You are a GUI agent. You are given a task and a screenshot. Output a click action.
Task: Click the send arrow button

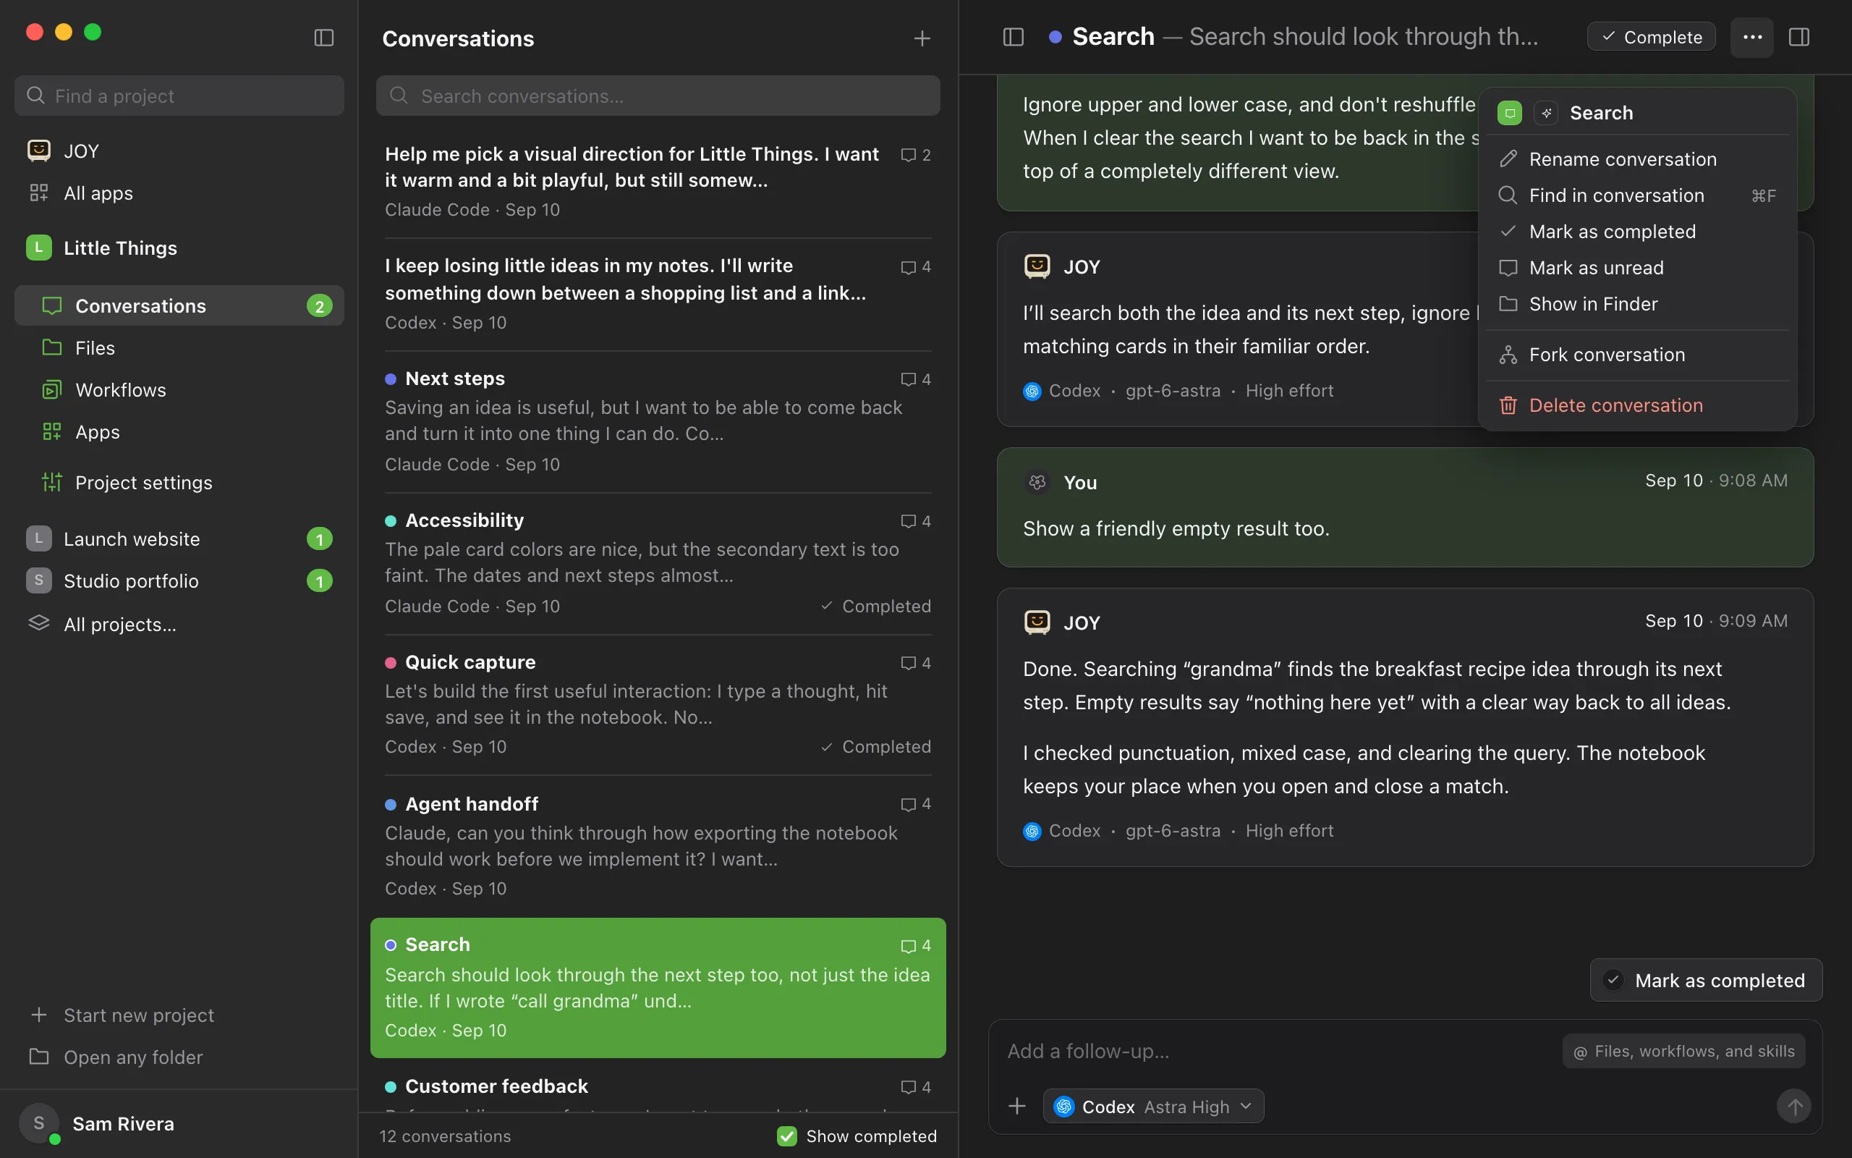point(1793,1106)
